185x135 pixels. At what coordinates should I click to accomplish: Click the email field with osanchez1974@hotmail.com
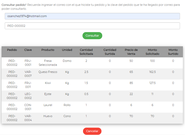tap(92, 16)
